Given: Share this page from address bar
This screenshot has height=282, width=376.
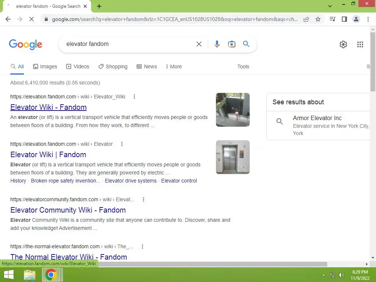Looking at the screenshot, I should click(x=306, y=19).
